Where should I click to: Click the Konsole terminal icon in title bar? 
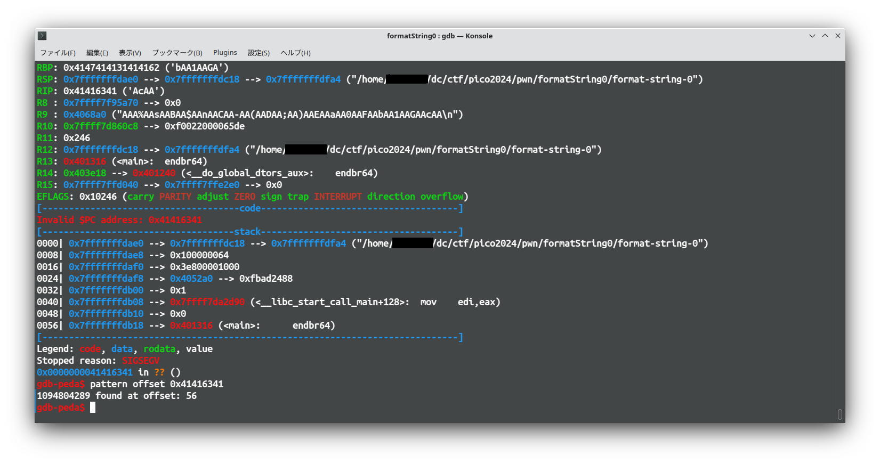click(42, 36)
